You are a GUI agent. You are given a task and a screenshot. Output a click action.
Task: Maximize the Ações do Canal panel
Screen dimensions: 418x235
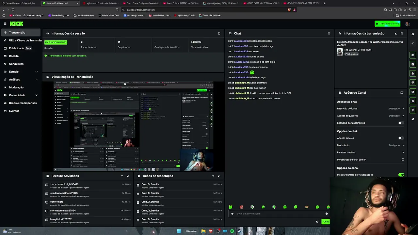point(402,93)
